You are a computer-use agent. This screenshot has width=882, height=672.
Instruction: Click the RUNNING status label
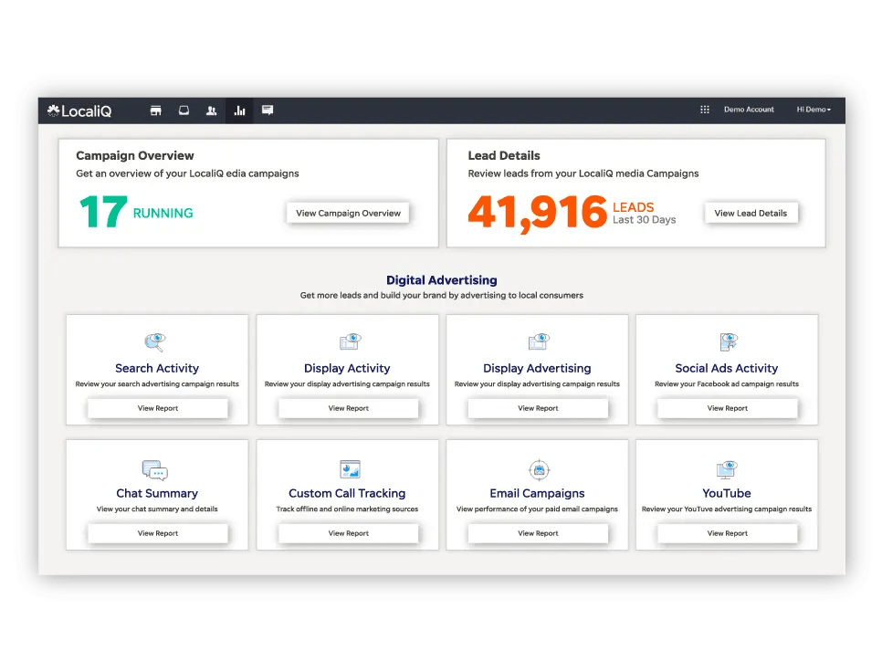(x=163, y=213)
